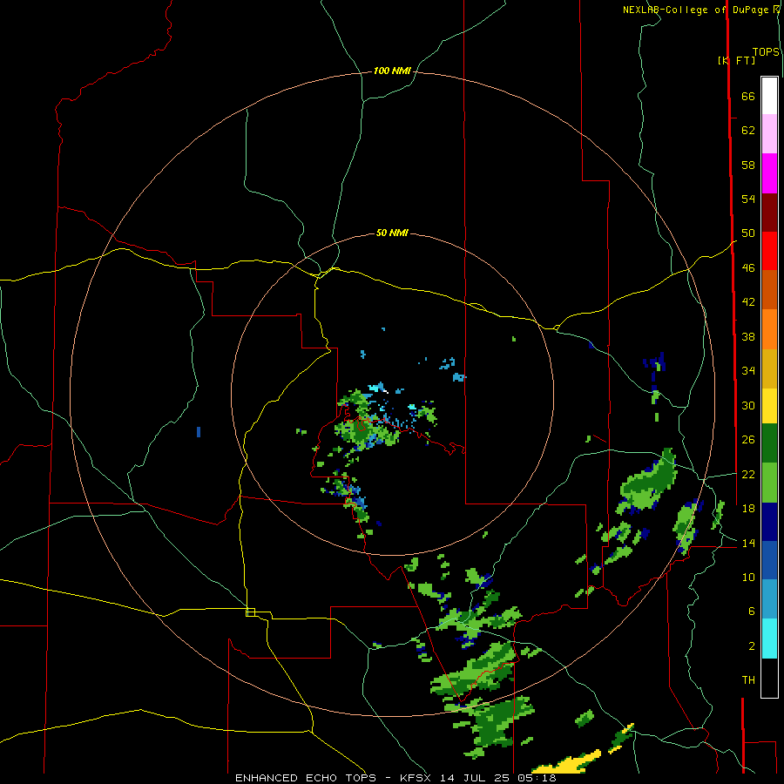This screenshot has width=784, height=784.
Task: Click the yellow echo blob at the bottom edge
Action: pyautogui.click(x=567, y=762)
